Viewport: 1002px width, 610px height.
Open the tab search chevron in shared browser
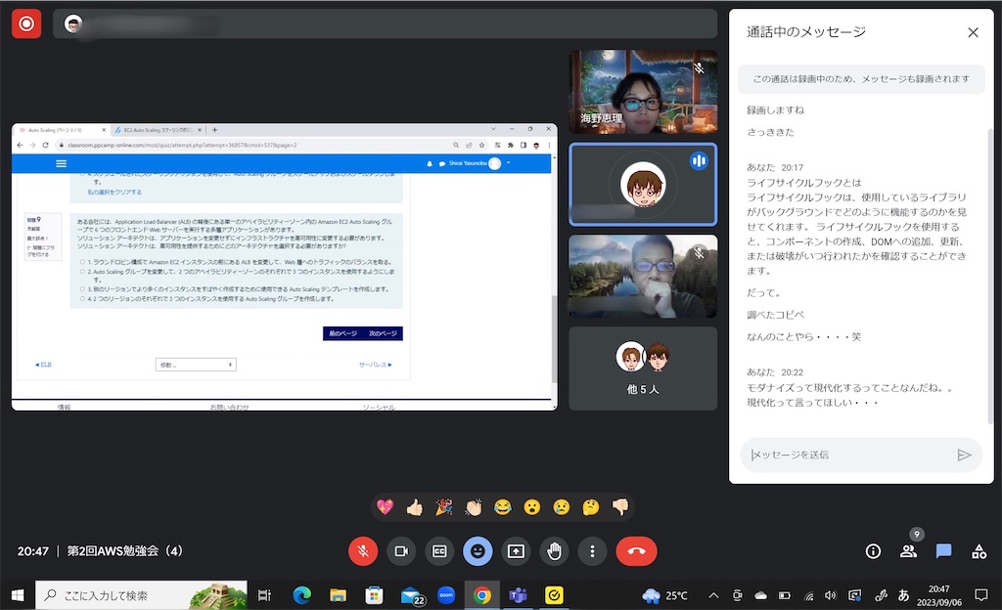[x=493, y=130]
